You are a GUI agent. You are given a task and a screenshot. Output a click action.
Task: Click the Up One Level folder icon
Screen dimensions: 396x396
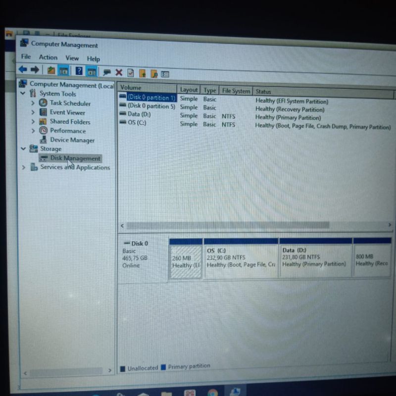(x=51, y=70)
